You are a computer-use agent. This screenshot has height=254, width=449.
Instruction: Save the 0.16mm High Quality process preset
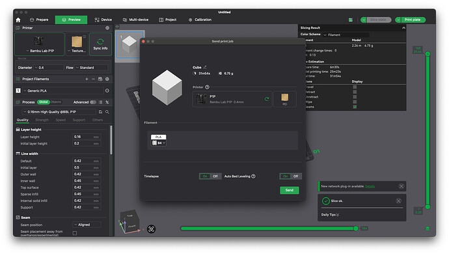[x=100, y=112]
